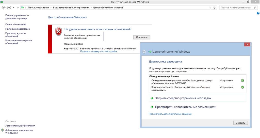Open 'Все элементы панели управления' breadcrumb
Image resolution: width=260 pixels, height=138 pixels.
[71, 8]
